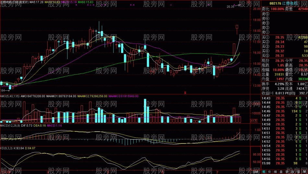Viewport: 308px width, 174px height.
Task: Click the red S marker below chart
Action: pos(185,93)
